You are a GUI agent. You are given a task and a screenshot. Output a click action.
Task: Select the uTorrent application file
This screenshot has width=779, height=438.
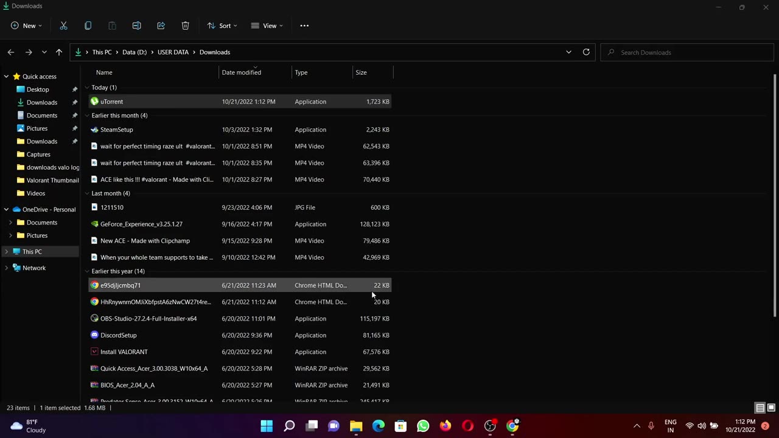240,102
